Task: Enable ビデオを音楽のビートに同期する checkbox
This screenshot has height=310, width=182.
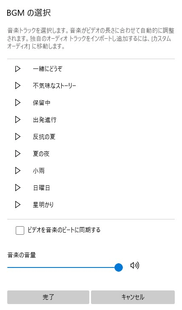Action: [x=20, y=230]
